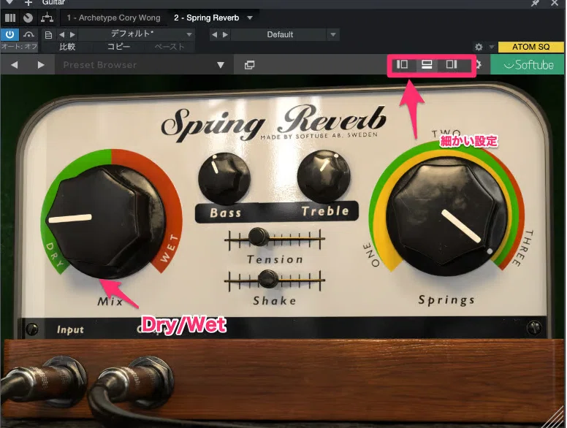567x428 pixels.
Task: Click the コピー copy button
Action: [x=118, y=47]
